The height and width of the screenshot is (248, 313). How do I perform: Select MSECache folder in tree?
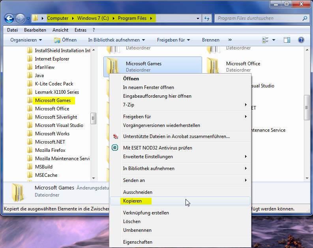click(x=46, y=175)
